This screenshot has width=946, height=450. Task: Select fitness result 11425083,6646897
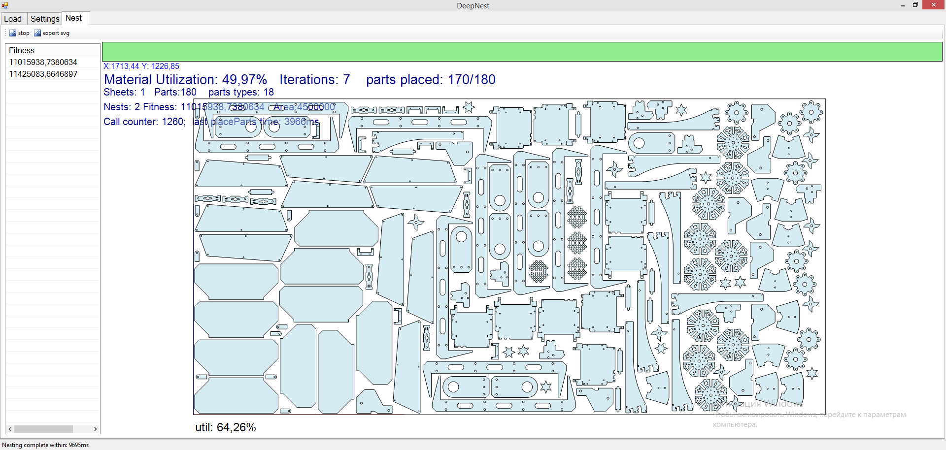pos(43,74)
